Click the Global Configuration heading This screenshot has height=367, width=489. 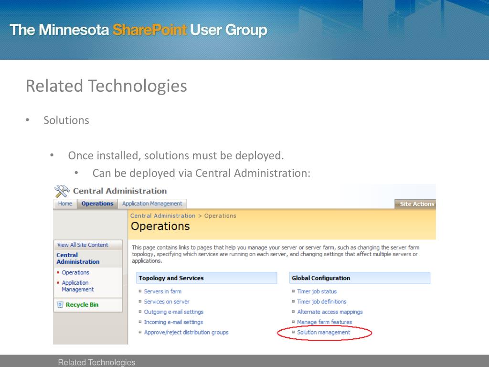tap(321, 278)
